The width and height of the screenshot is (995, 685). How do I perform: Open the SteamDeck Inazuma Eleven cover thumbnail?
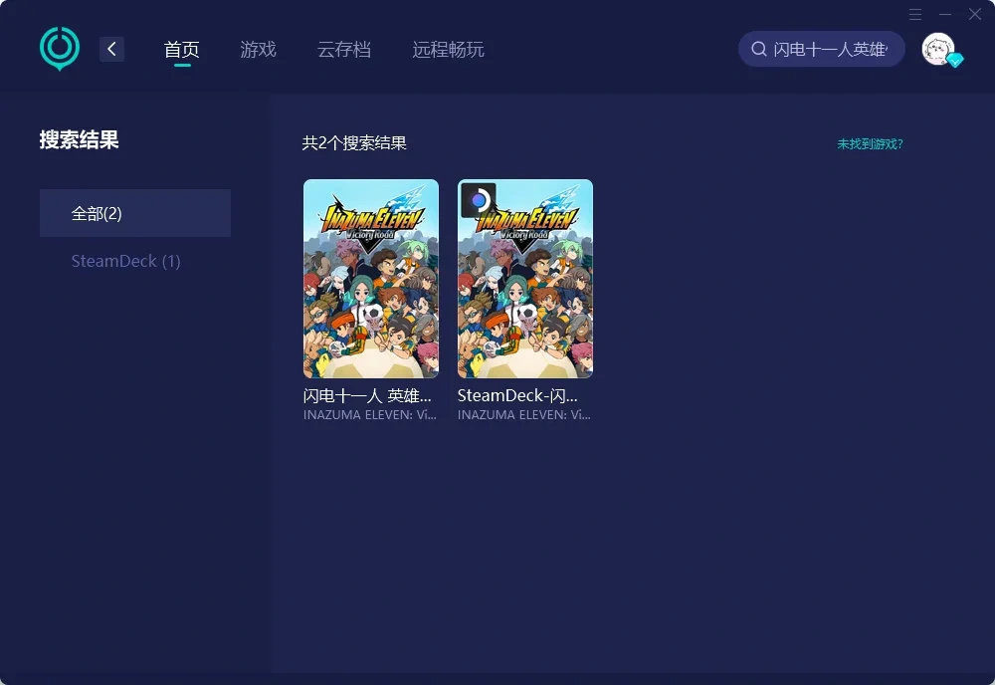pyautogui.click(x=525, y=279)
